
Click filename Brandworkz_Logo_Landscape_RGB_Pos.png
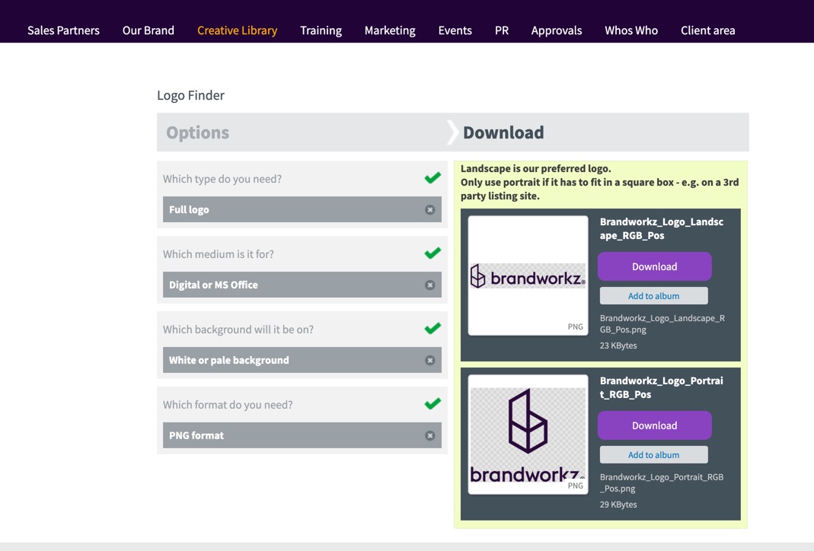tap(662, 323)
